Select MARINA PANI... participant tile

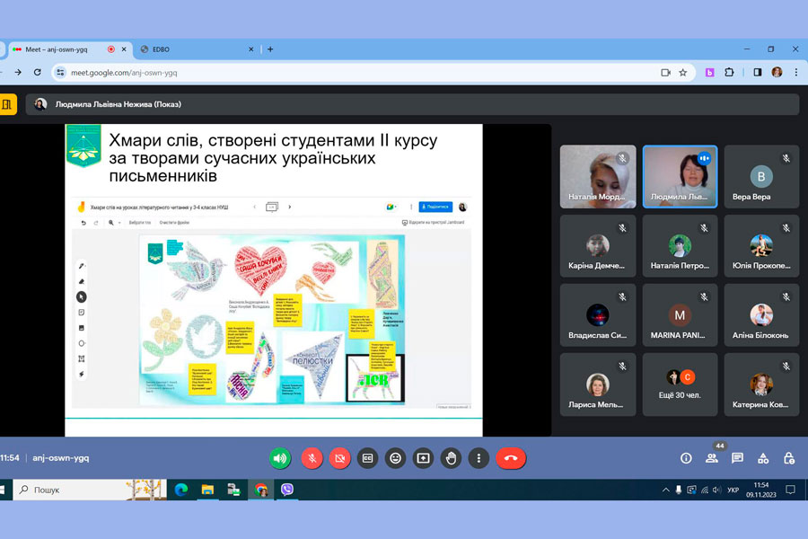tap(680, 315)
